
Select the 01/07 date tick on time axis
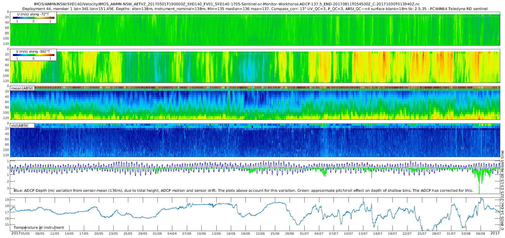[304, 234]
